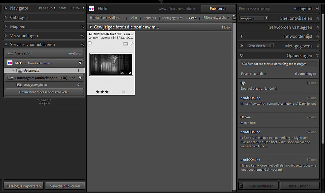Click the Flickr logo in publish services

(10, 63)
